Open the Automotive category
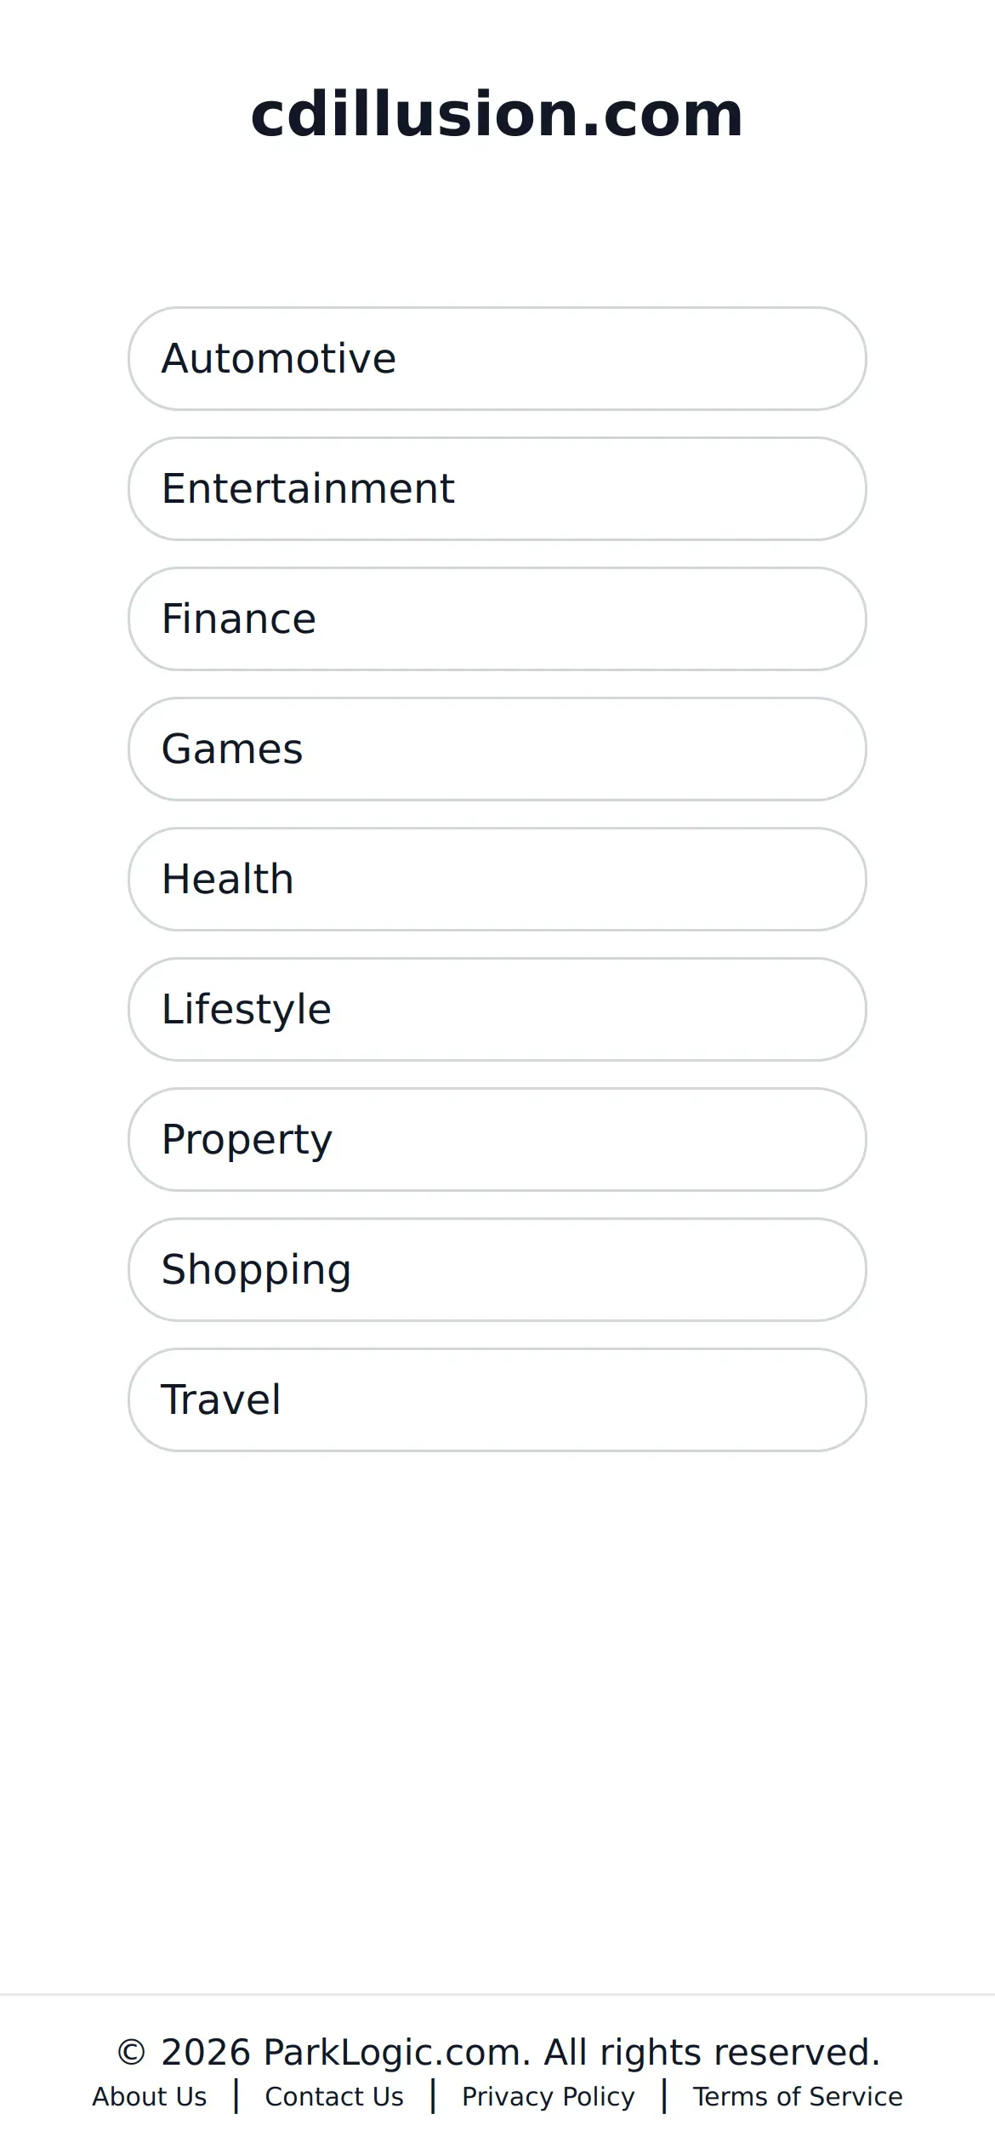 pos(497,358)
